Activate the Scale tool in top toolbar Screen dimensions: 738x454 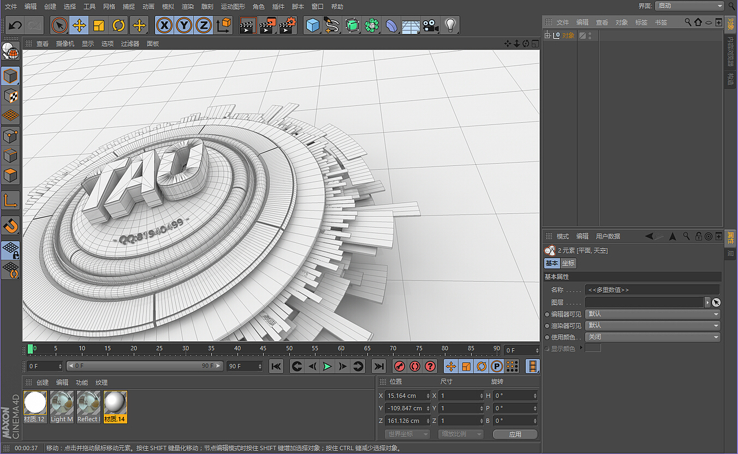(x=99, y=25)
